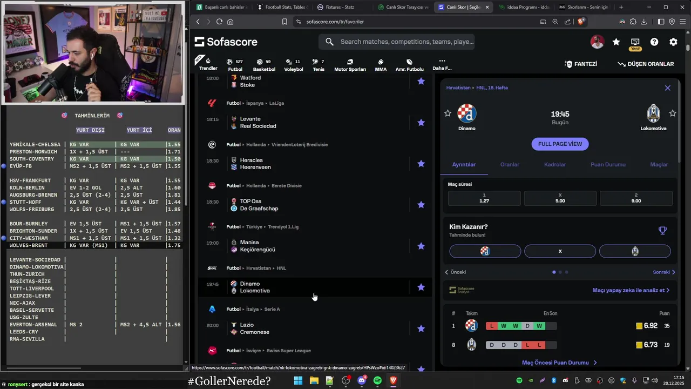Select the MMA sport icon

pyautogui.click(x=381, y=65)
